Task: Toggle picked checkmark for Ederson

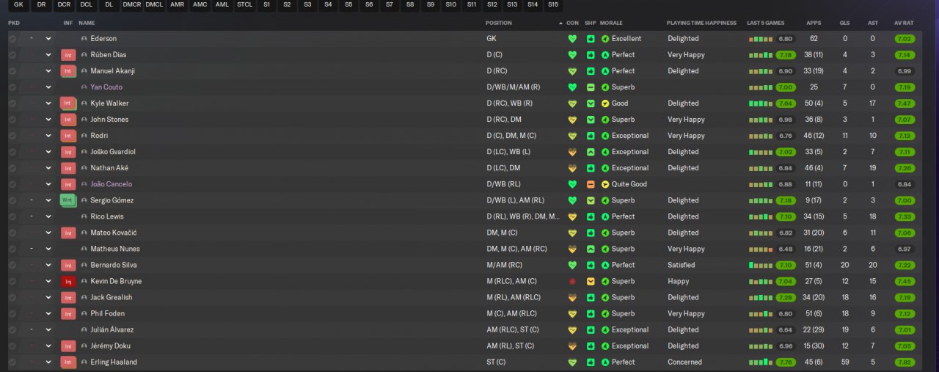Action: [12, 39]
